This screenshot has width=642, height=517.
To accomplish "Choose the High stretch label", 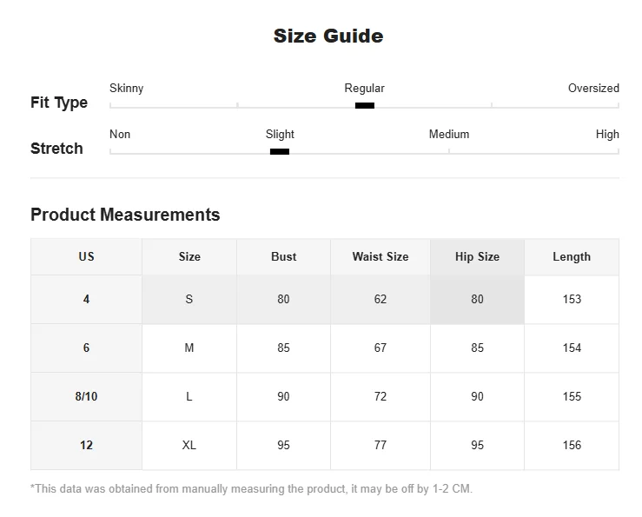I will point(607,134).
